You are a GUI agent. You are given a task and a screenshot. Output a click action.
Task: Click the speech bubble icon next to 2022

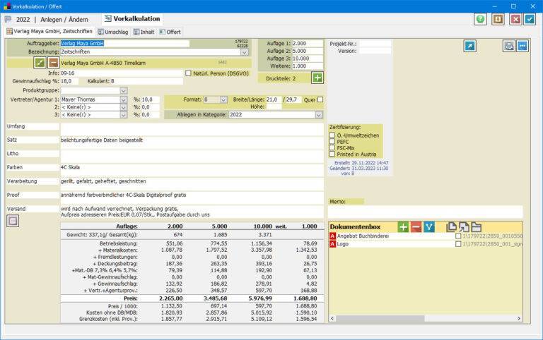8,19
